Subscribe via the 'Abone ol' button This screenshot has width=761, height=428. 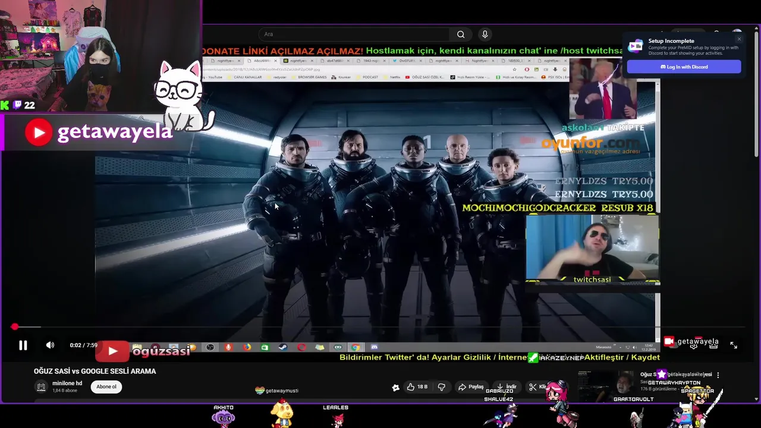pos(106,386)
